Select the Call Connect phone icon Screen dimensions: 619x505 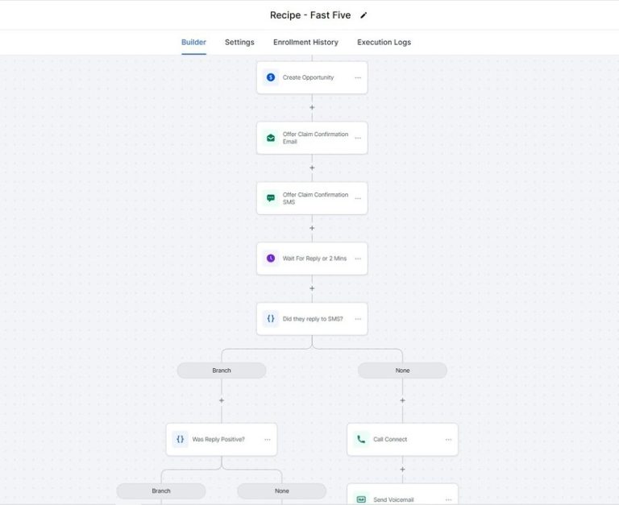pos(361,440)
